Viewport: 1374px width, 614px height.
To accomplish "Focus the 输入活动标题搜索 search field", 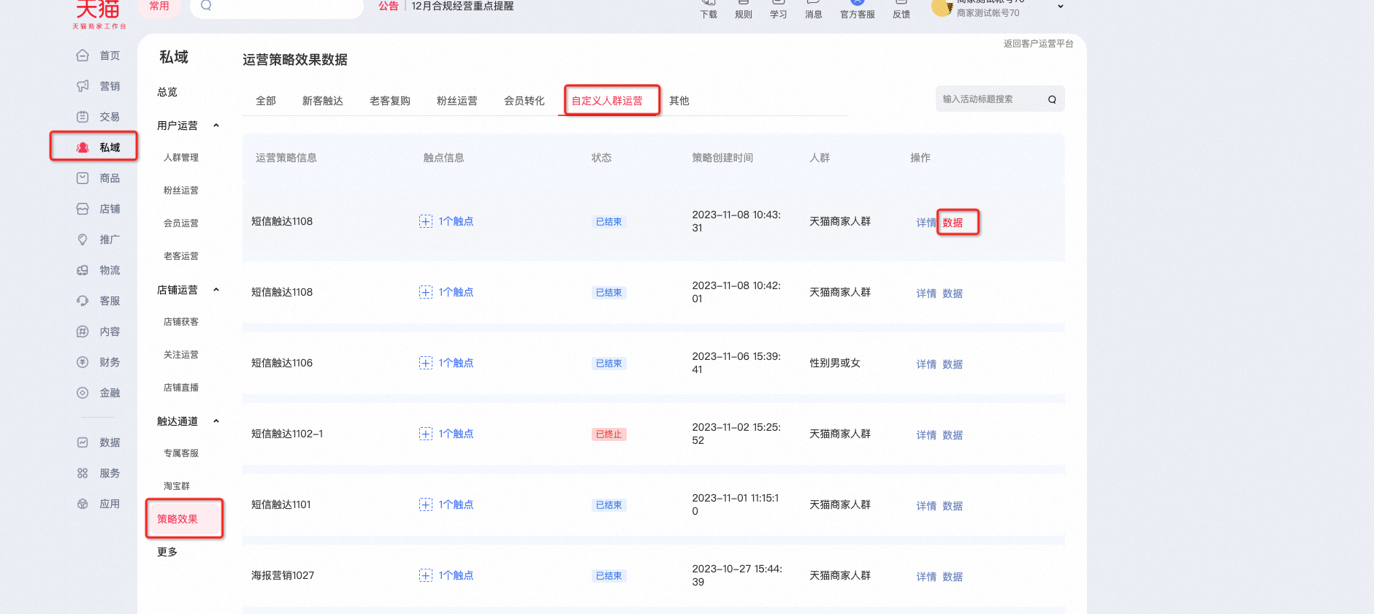I will tap(1000, 99).
